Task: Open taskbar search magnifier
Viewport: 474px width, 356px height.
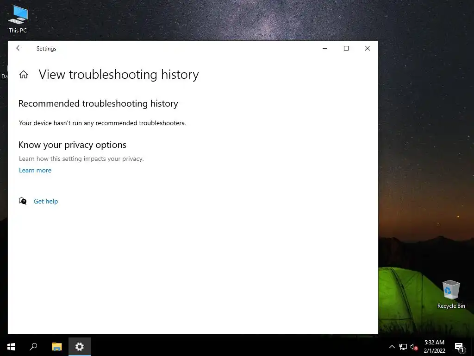Action: (x=33, y=347)
